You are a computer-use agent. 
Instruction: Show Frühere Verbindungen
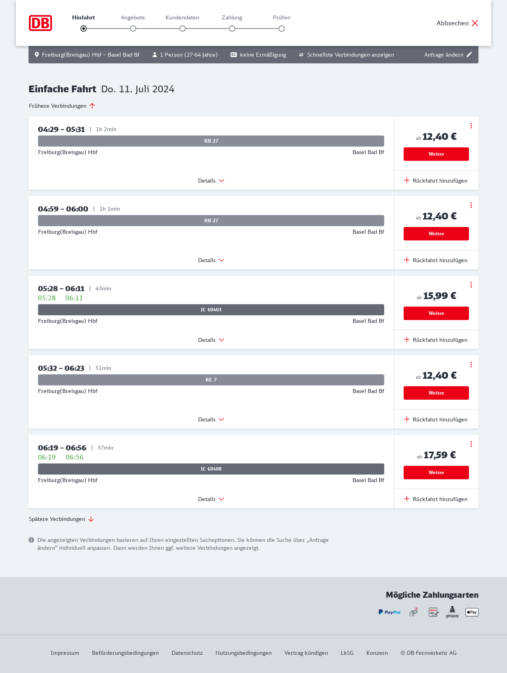pos(62,106)
